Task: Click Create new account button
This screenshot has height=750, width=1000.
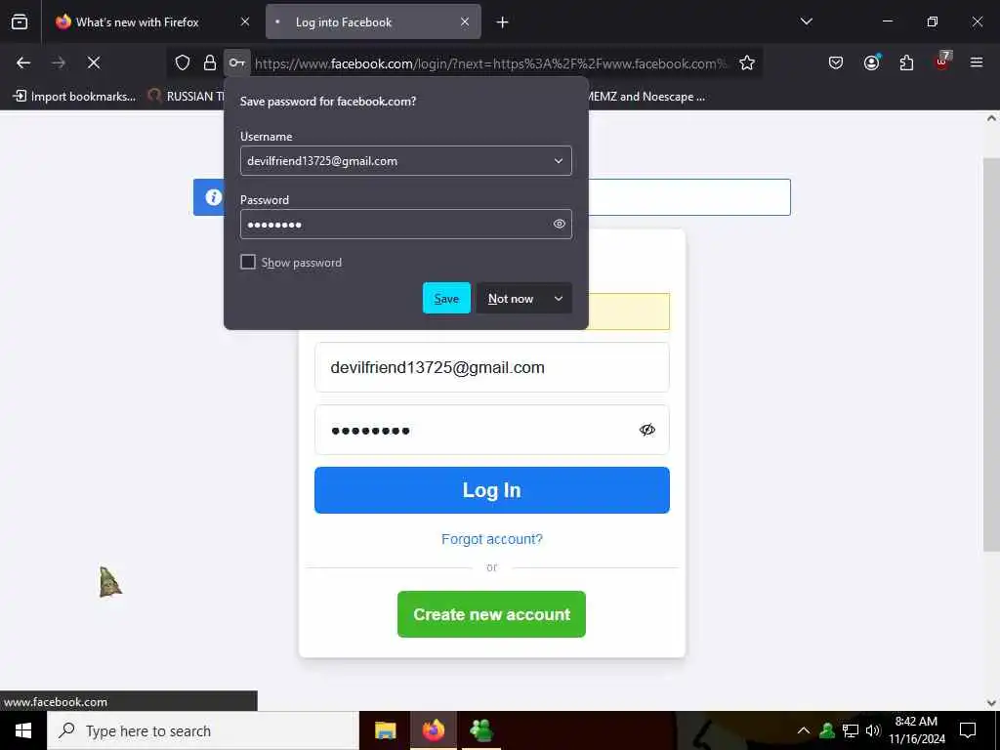Action: coord(492,614)
